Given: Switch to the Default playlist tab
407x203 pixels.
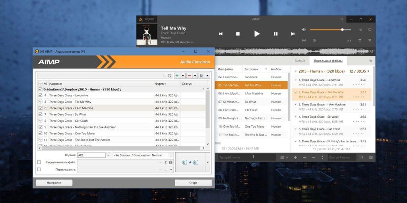Looking at the screenshot, I should coord(300,61).
